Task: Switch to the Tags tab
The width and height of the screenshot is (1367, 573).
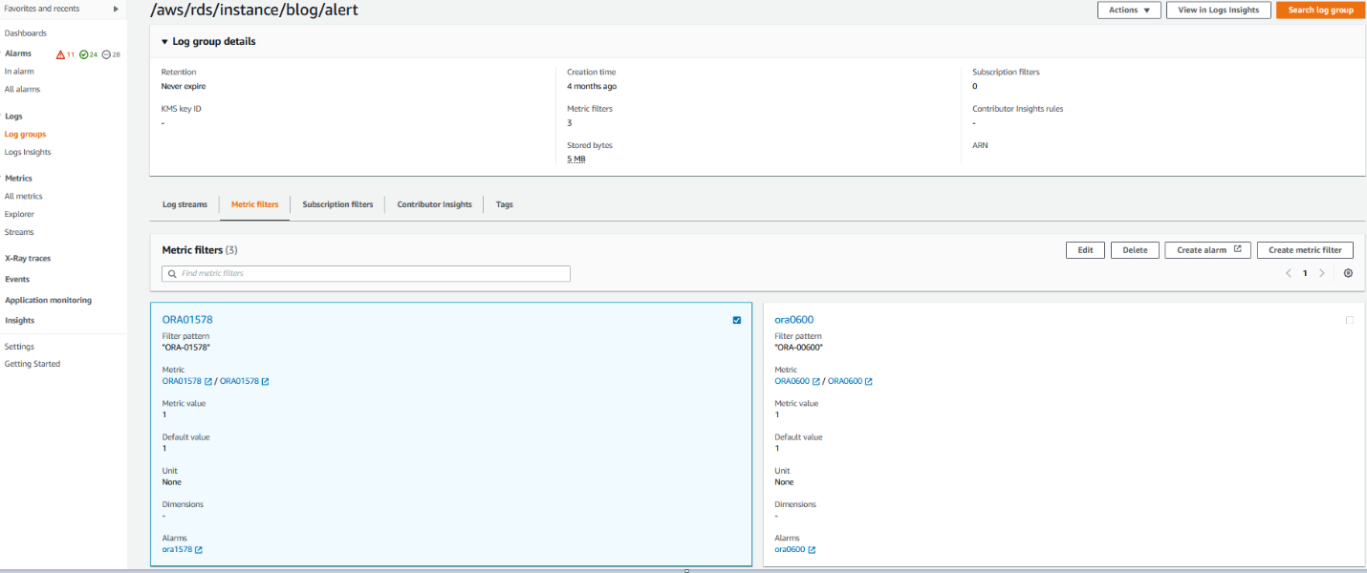Action: click(x=505, y=204)
